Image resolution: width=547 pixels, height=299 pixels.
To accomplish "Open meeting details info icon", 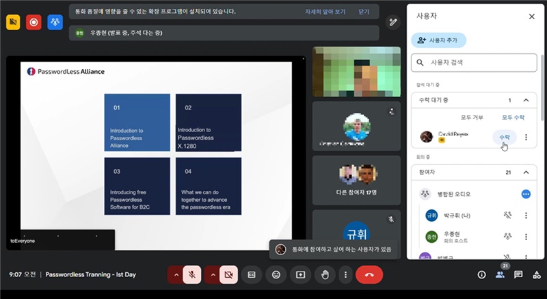I will pyautogui.click(x=481, y=274).
